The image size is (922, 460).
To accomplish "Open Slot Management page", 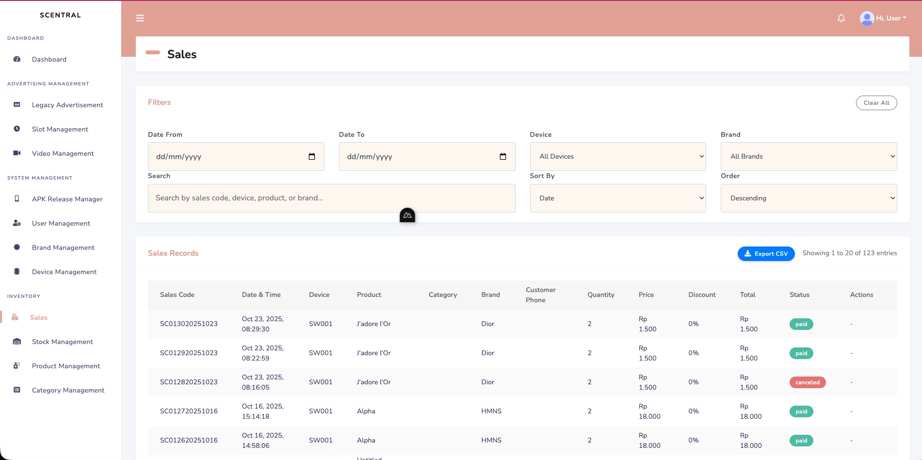I will (x=60, y=129).
